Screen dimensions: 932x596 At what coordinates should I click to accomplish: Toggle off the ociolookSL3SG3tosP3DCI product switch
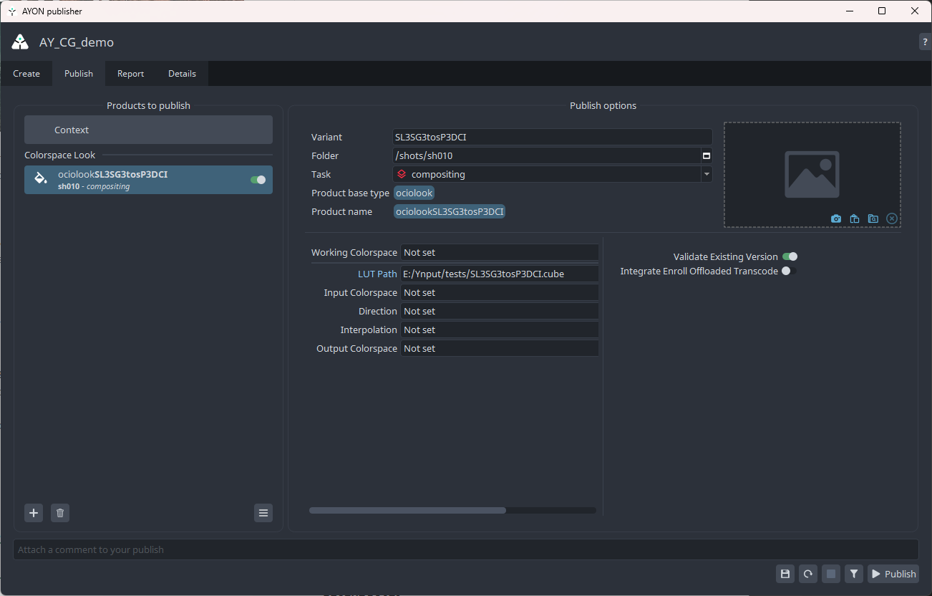click(258, 180)
